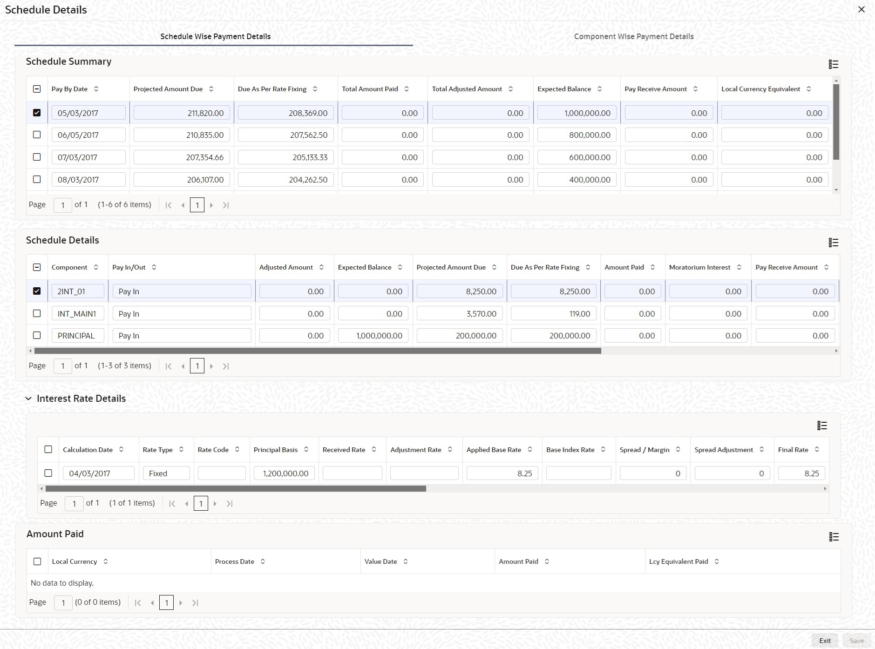Go to next page in Schedule Summary
875x649 pixels.
click(211, 205)
